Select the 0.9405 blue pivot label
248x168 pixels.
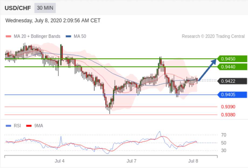[x=232, y=95]
